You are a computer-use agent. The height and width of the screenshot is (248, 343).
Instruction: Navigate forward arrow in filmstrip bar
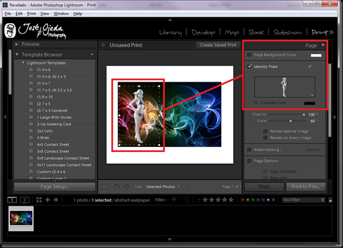pos(56,200)
